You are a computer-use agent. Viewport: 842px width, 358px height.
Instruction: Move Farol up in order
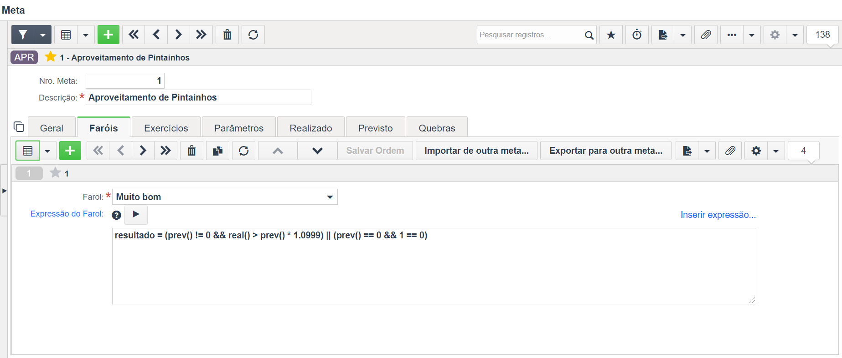coord(278,151)
